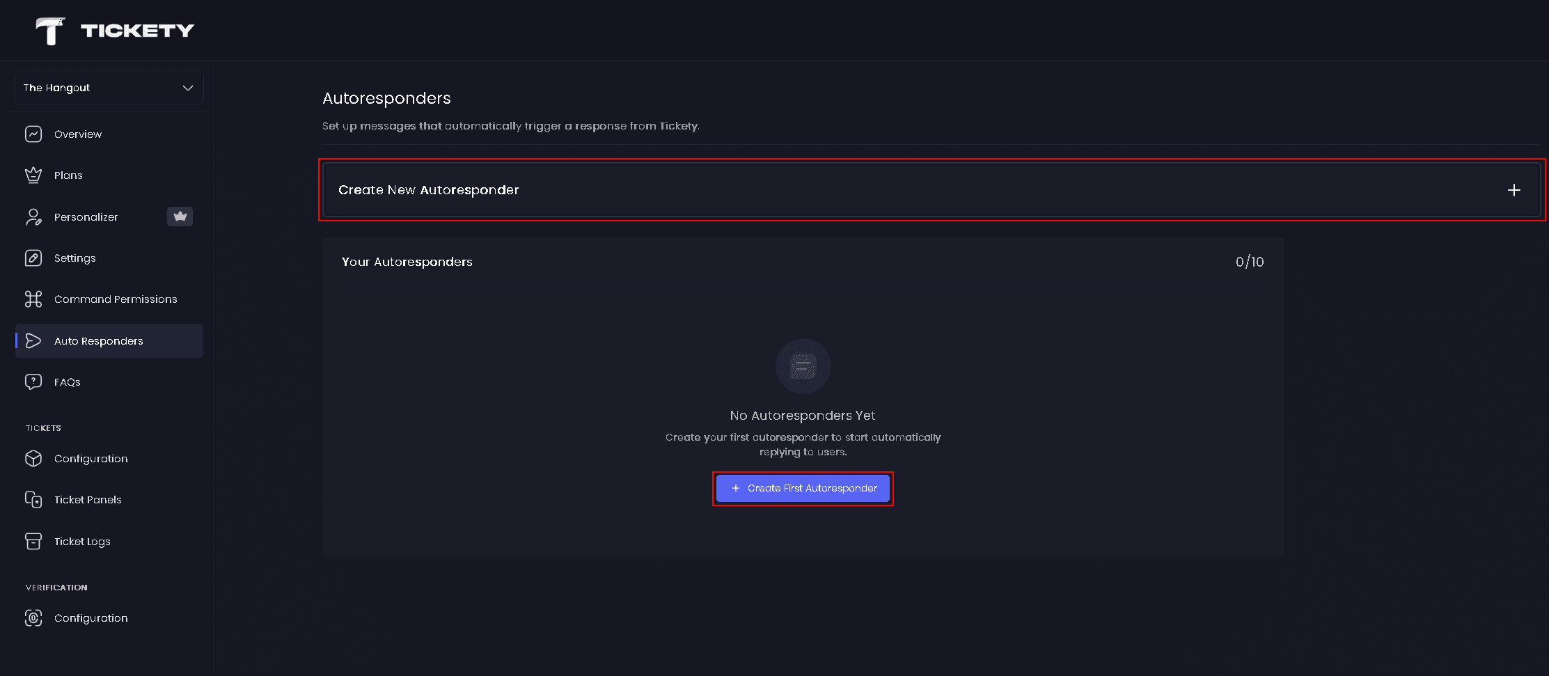Click the Ticket Panels icon

tap(33, 499)
